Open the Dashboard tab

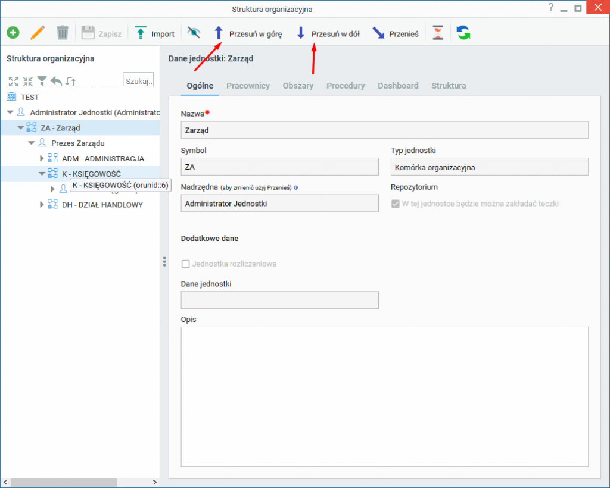point(398,86)
